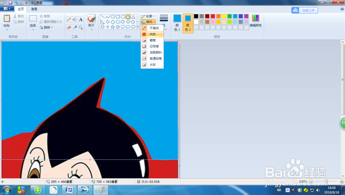The height and width of the screenshot is (195, 345).
Task: Choose the Up arrow shape
Action: click(x=133, y=22)
